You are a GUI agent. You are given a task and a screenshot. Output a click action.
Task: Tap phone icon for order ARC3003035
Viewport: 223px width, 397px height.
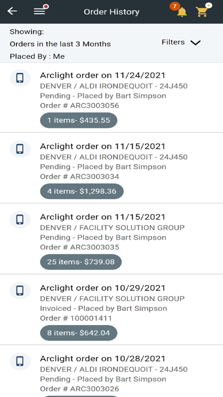click(20, 220)
